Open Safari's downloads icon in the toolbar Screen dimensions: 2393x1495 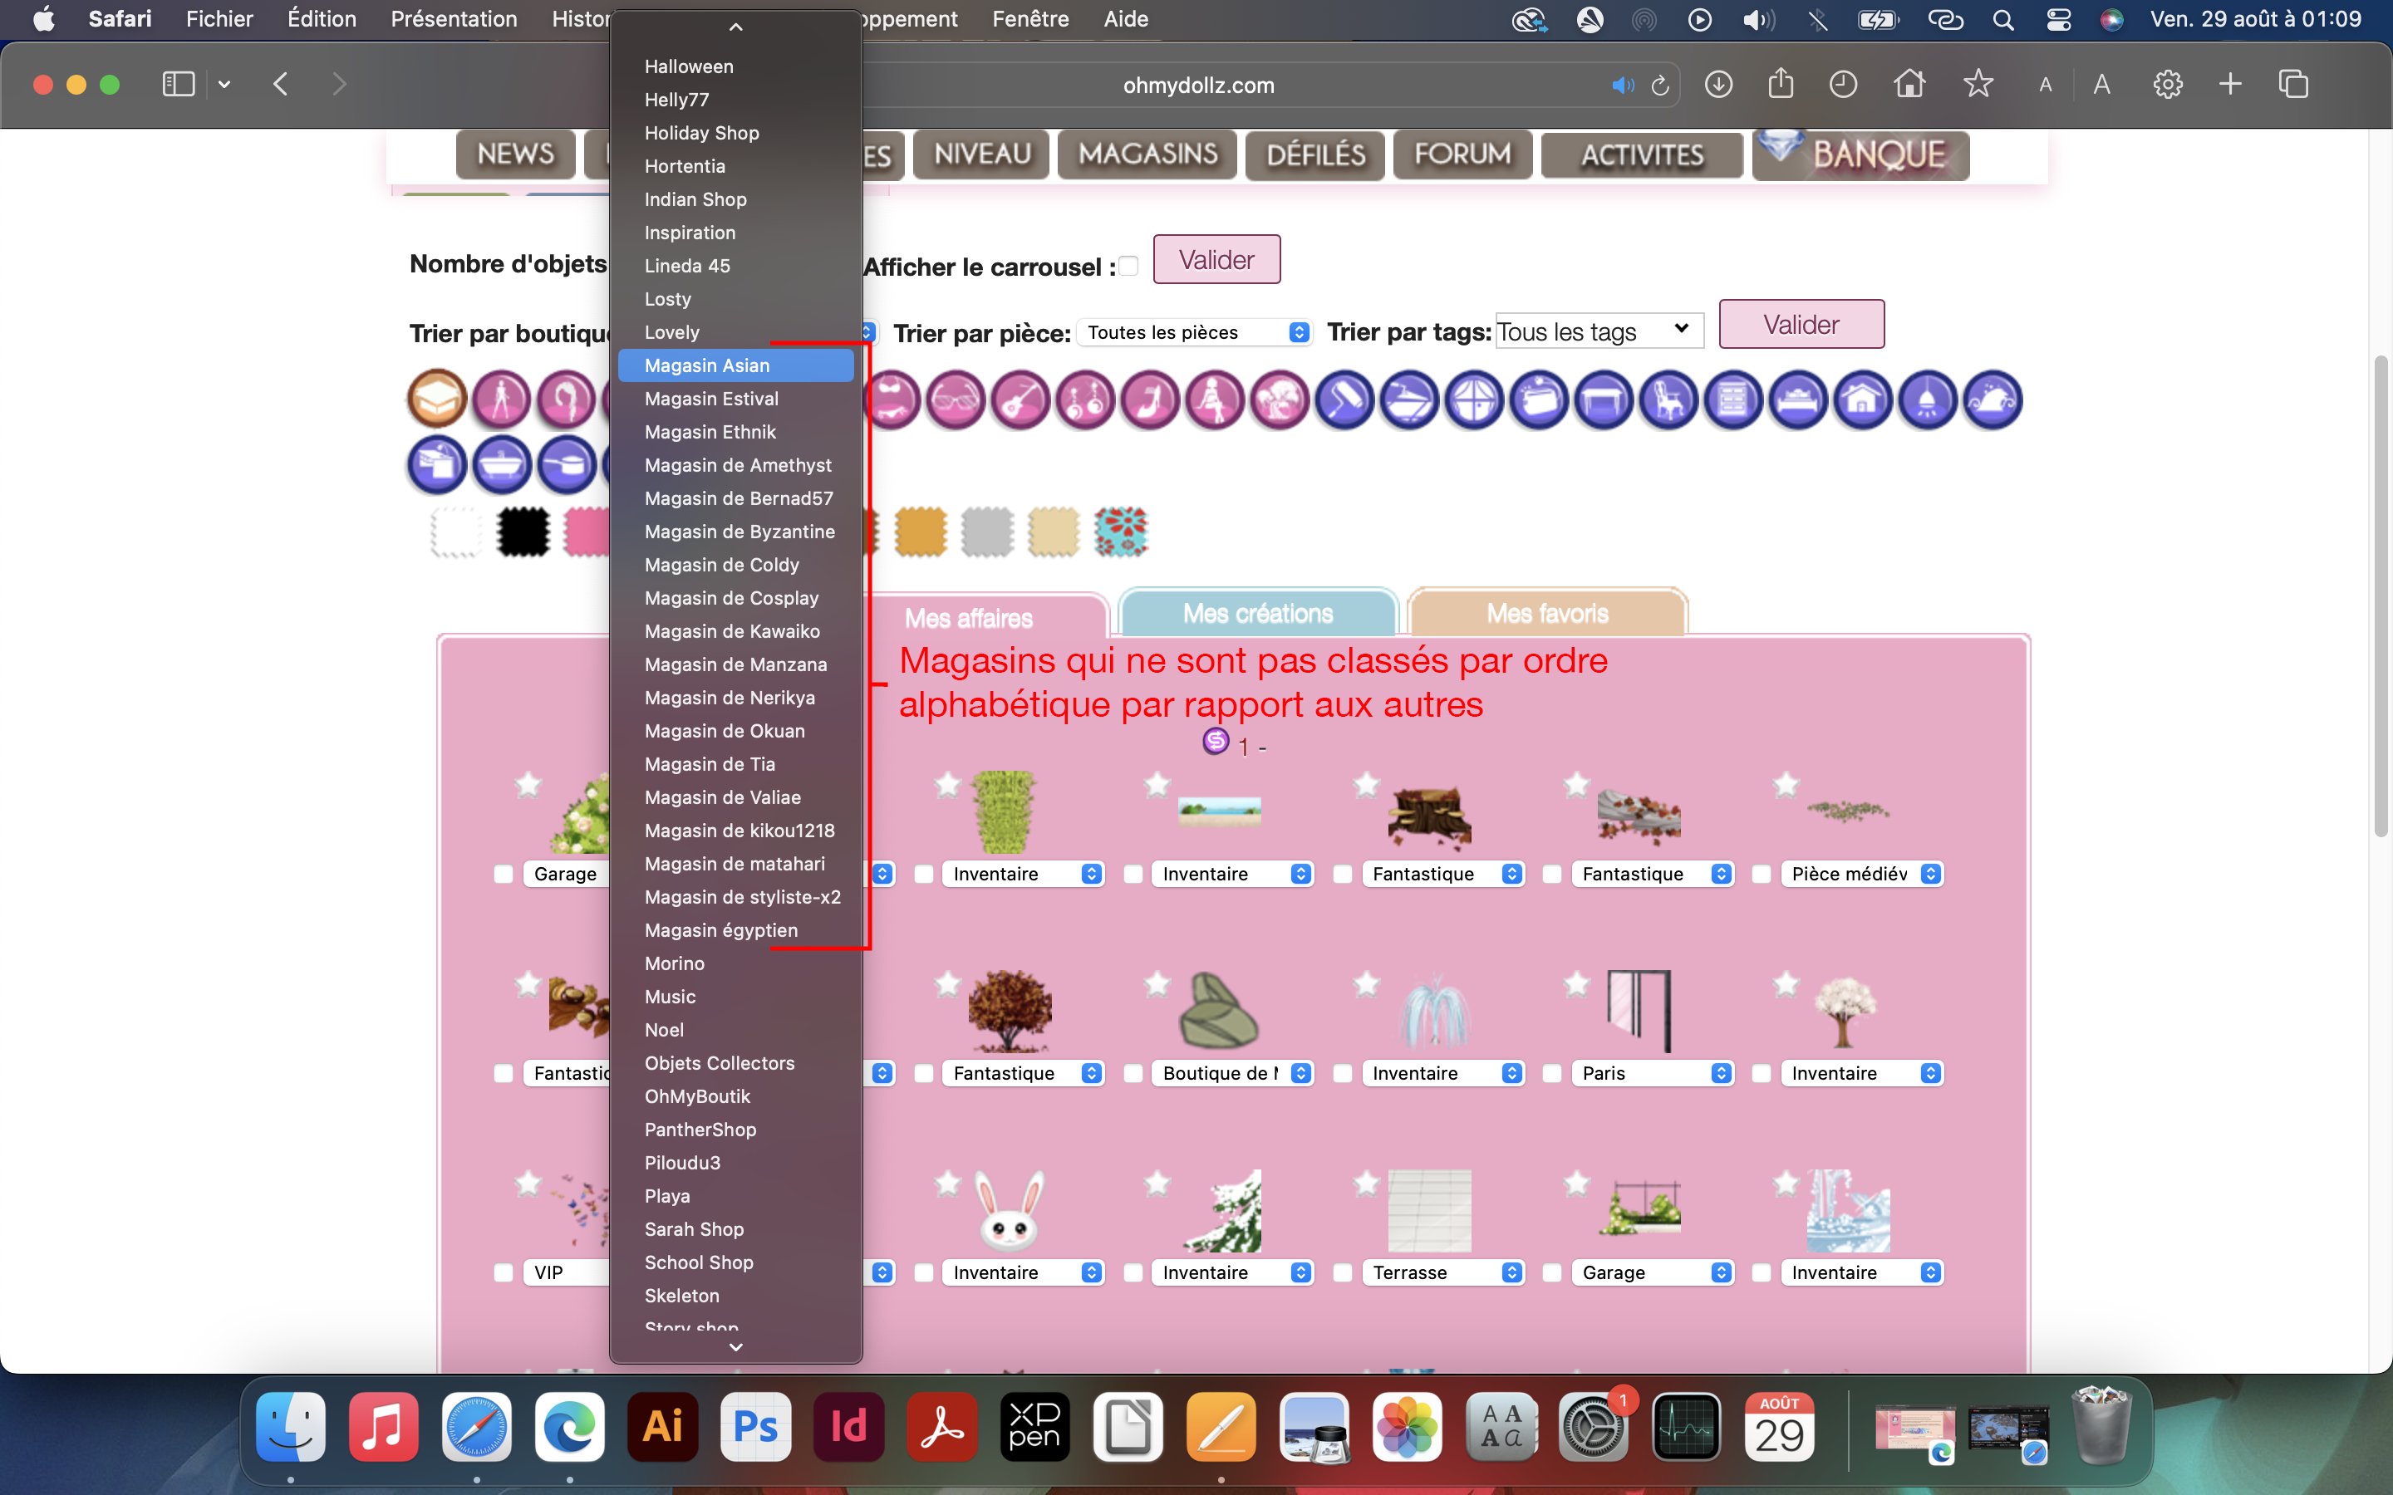pyautogui.click(x=1718, y=85)
